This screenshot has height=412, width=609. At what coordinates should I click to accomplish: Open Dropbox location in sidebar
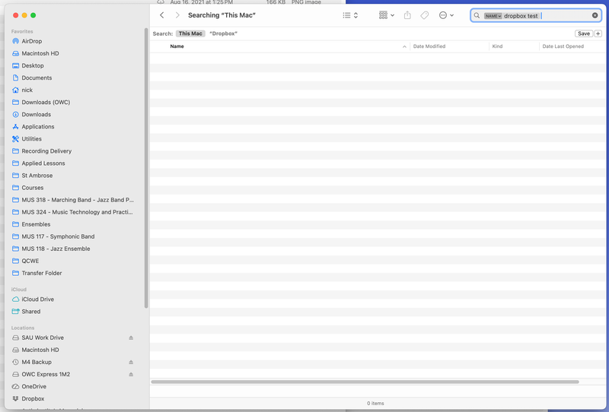[x=33, y=398]
